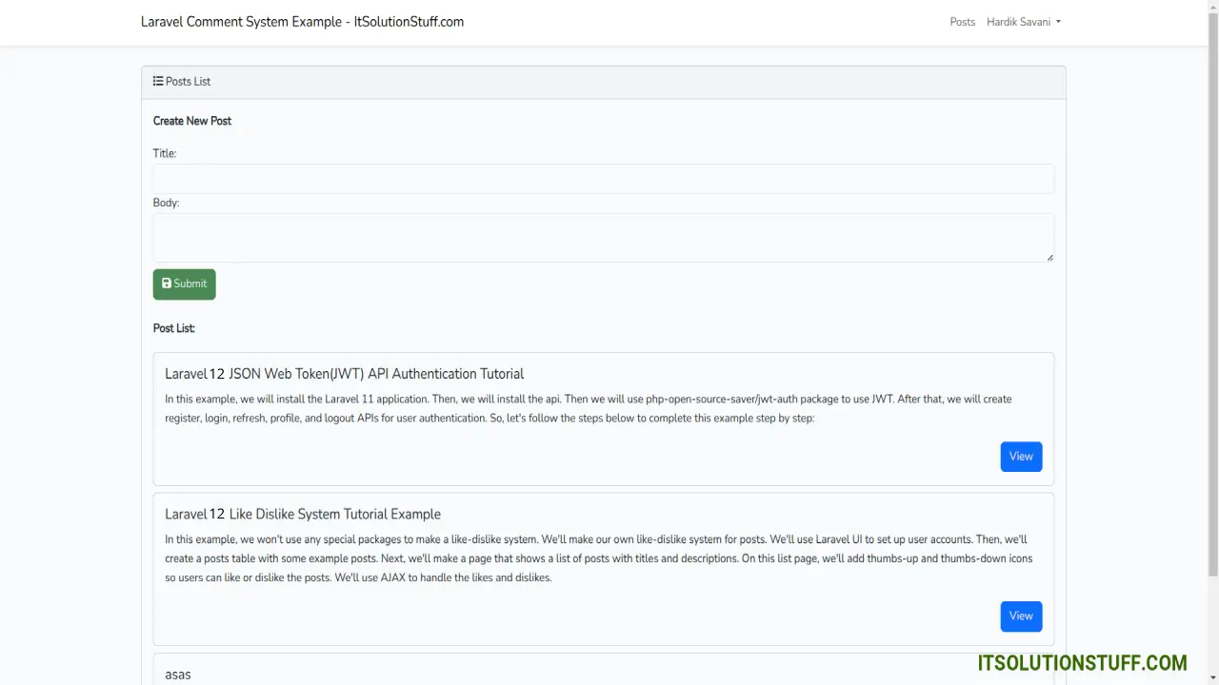Image resolution: width=1219 pixels, height=685 pixels.
Task: Click the Body label above the textarea
Action: pyautogui.click(x=166, y=203)
